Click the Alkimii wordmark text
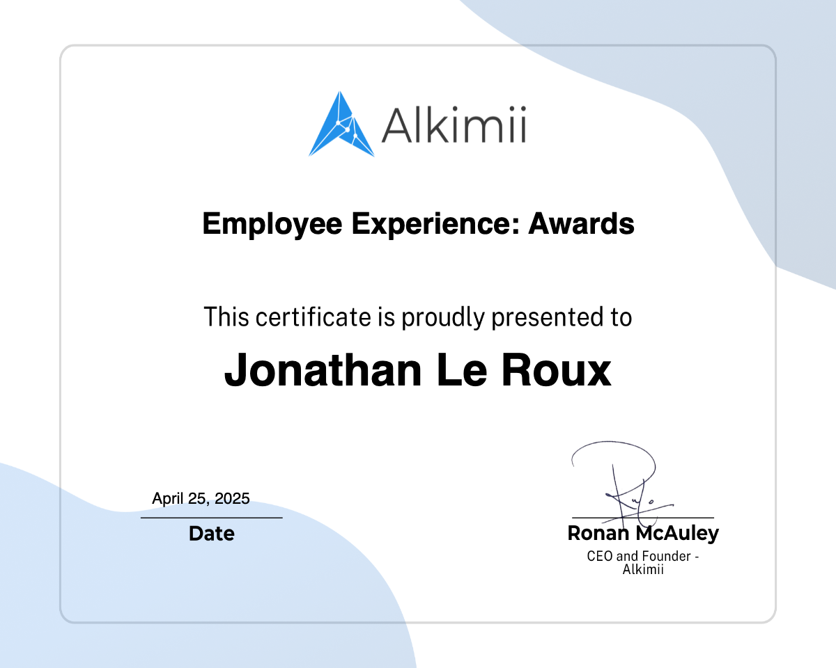 pyautogui.click(x=454, y=125)
